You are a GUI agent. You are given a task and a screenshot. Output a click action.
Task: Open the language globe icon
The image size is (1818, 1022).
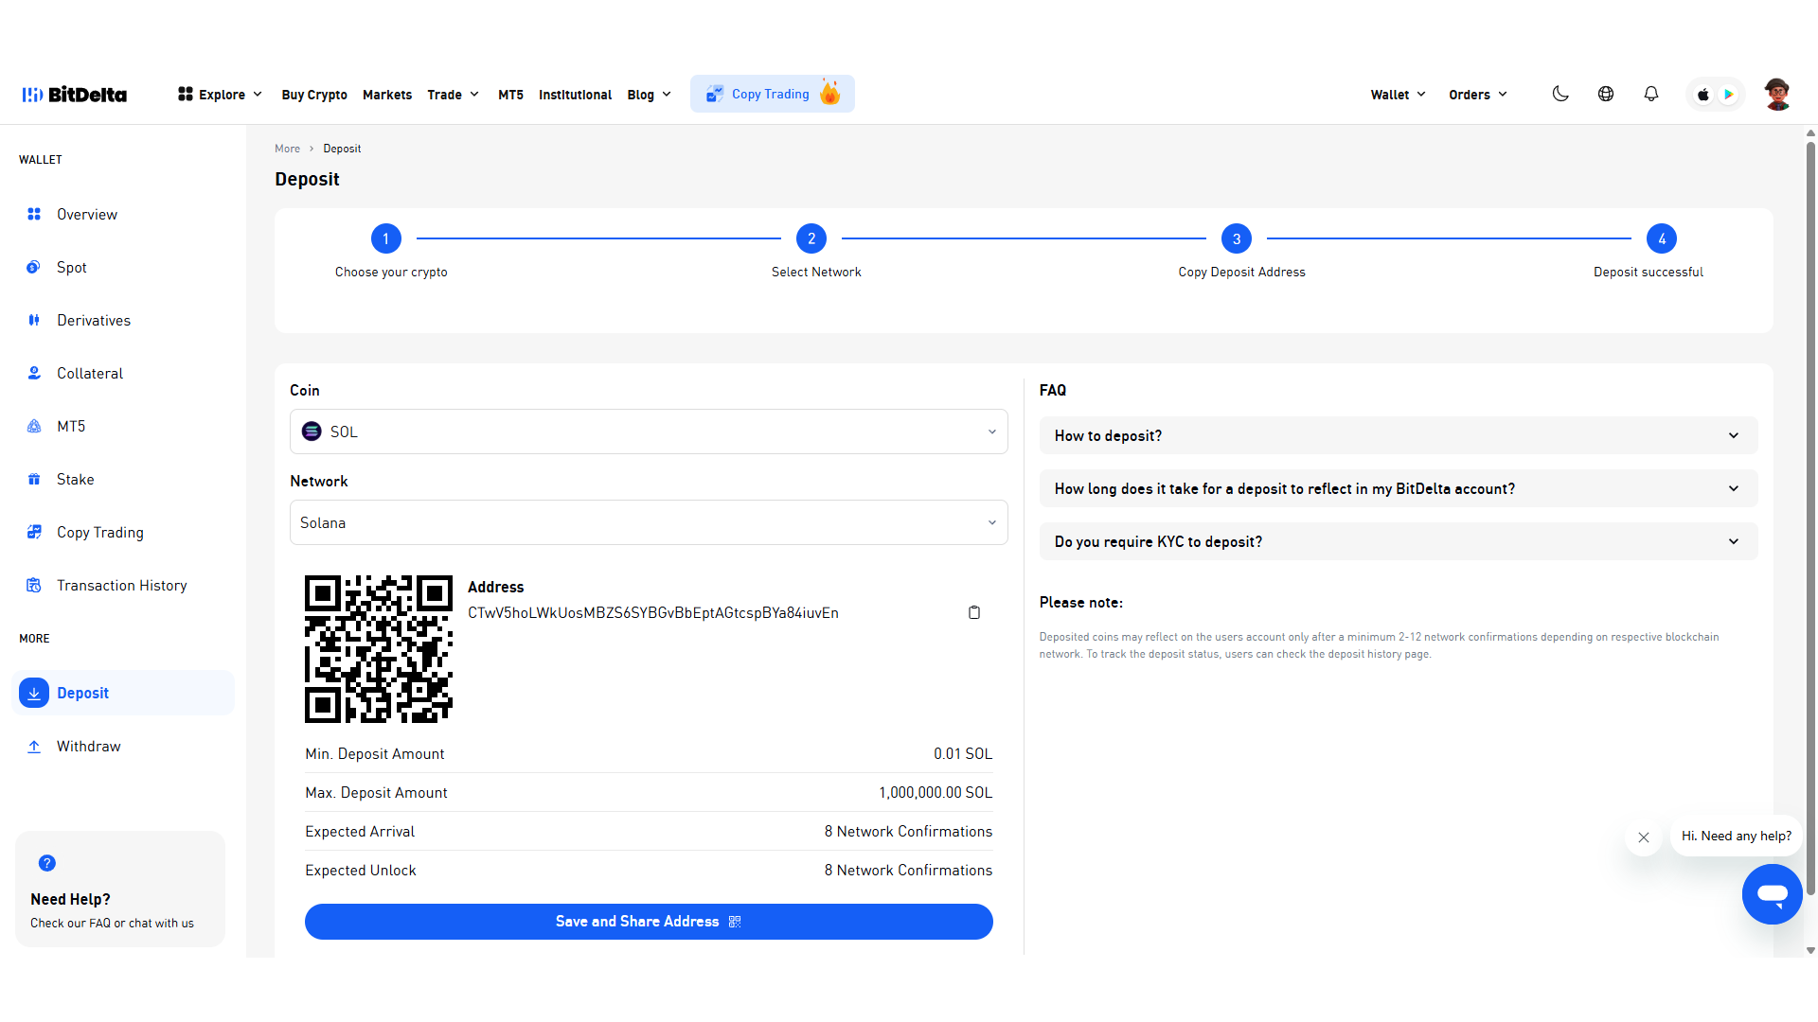[x=1606, y=94]
